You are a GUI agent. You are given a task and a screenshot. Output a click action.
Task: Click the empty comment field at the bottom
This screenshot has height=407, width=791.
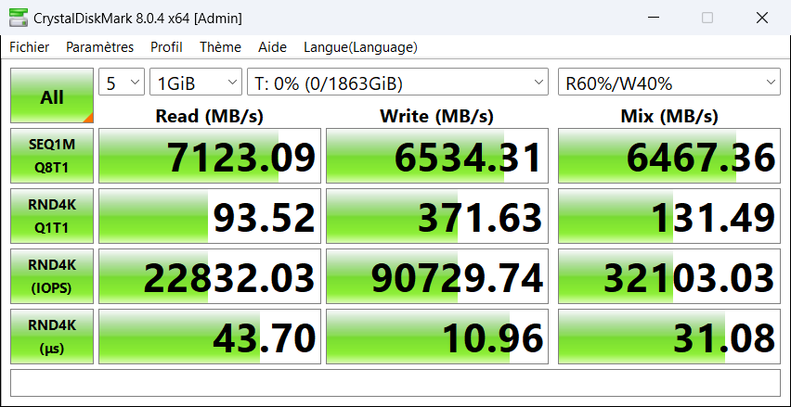point(395,382)
